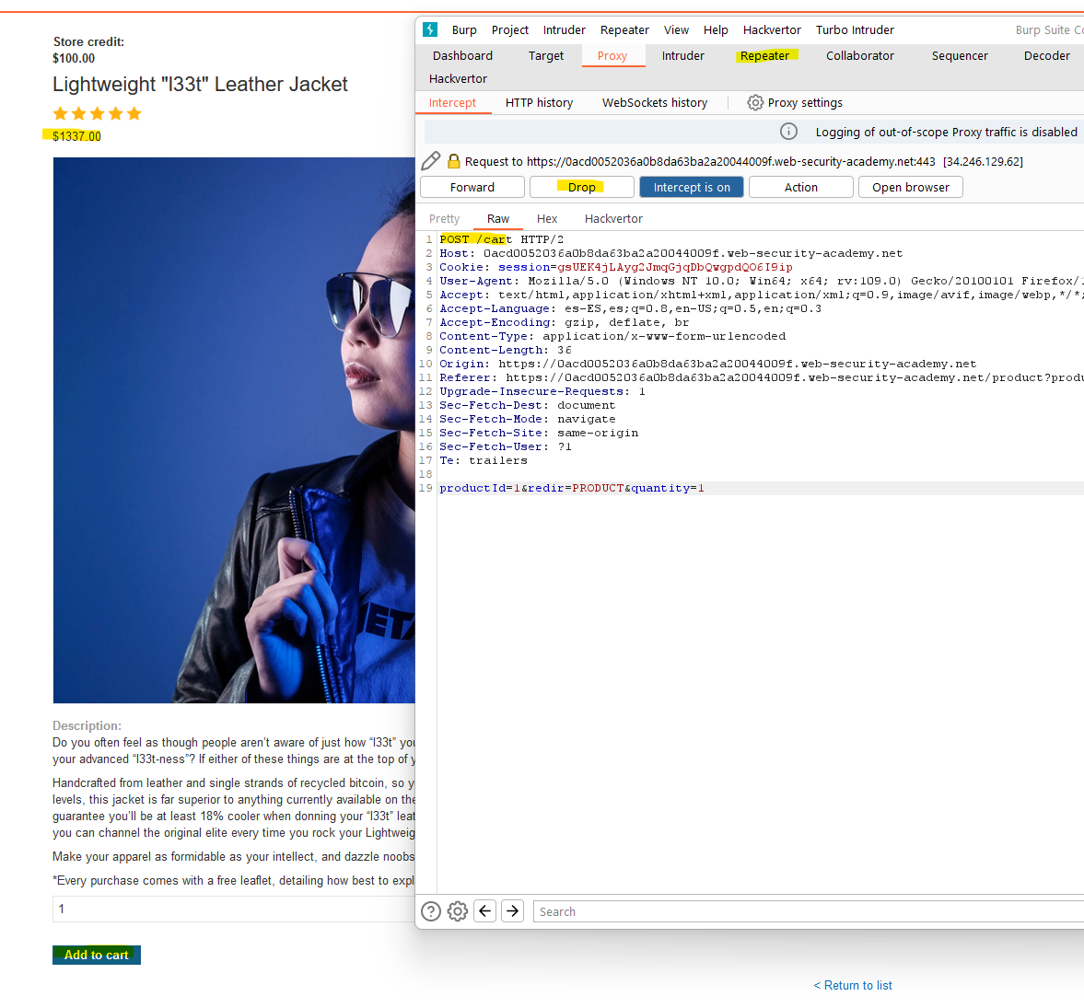1084x1008 pixels.
Task: Switch to the Intruder tool tab
Action: [683, 56]
